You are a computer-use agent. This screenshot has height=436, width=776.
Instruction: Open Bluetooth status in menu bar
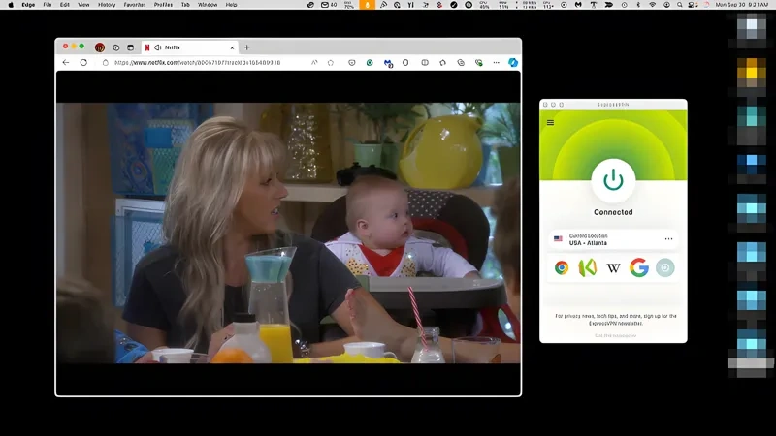pyautogui.click(x=638, y=5)
